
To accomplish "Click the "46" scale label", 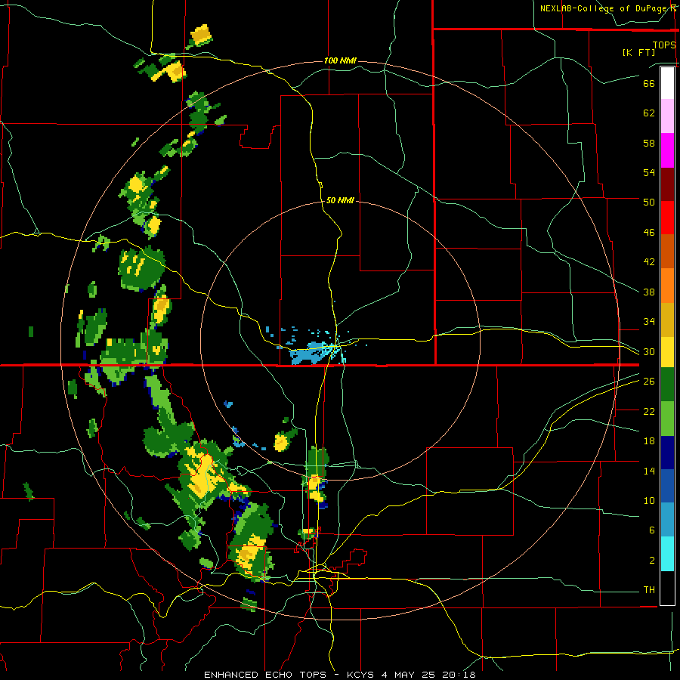I will coord(649,233).
